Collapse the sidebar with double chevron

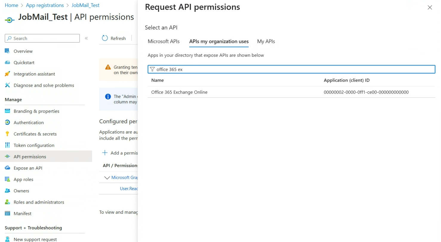[86, 38]
